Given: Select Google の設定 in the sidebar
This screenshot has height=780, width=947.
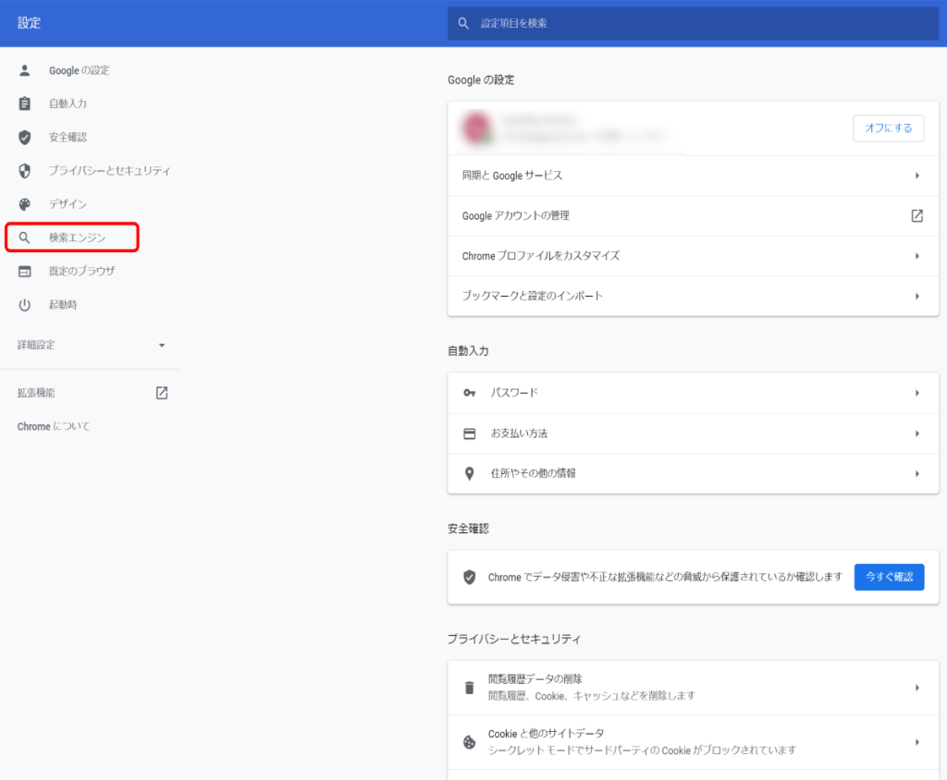Looking at the screenshot, I should coord(80,70).
